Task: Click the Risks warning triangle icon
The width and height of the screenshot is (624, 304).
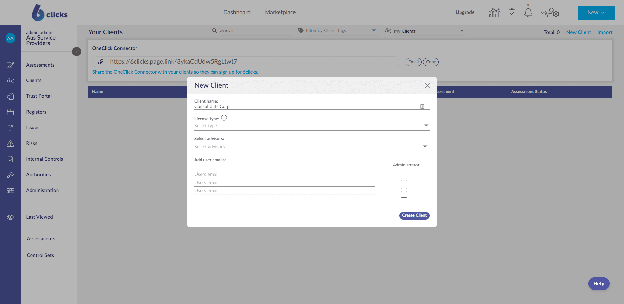Action: coord(10,143)
